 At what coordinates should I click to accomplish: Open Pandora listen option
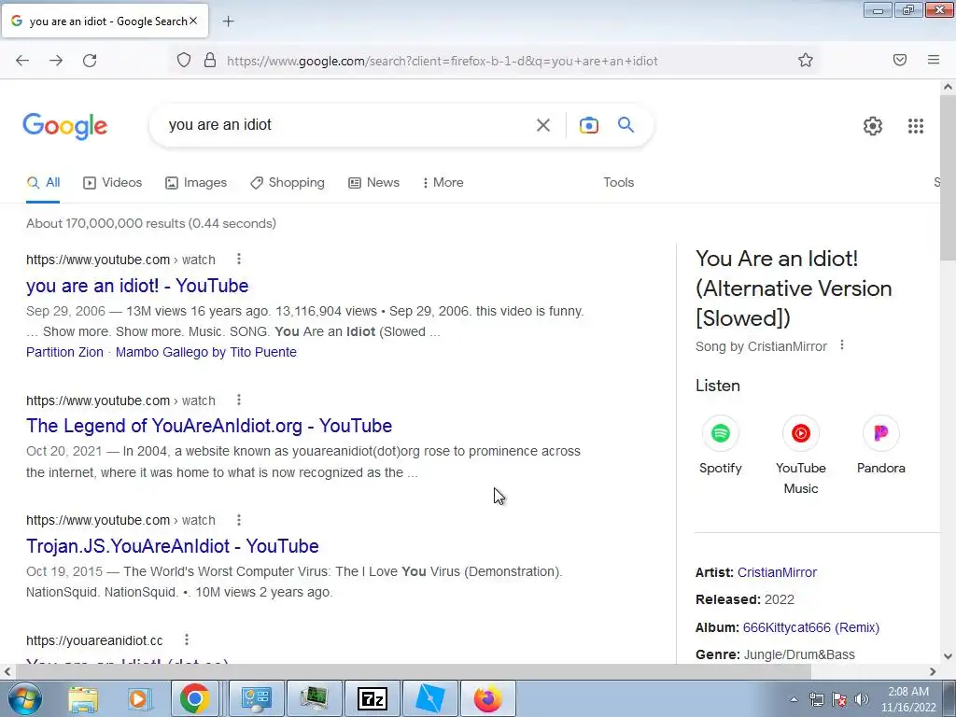pyautogui.click(x=881, y=445)
